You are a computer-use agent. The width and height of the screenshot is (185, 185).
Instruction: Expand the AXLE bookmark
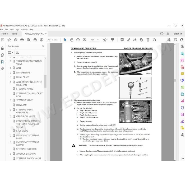click(11, 68)
